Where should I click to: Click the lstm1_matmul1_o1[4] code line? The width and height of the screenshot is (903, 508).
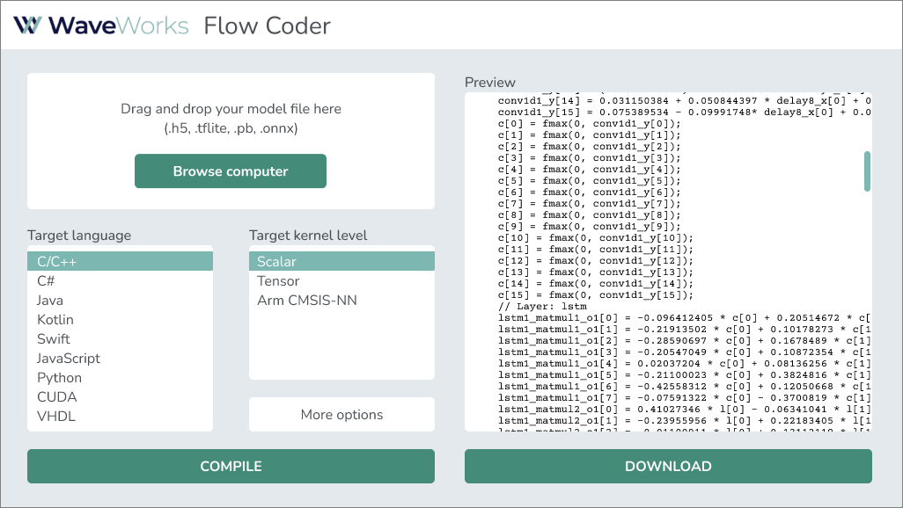(684, 364)
